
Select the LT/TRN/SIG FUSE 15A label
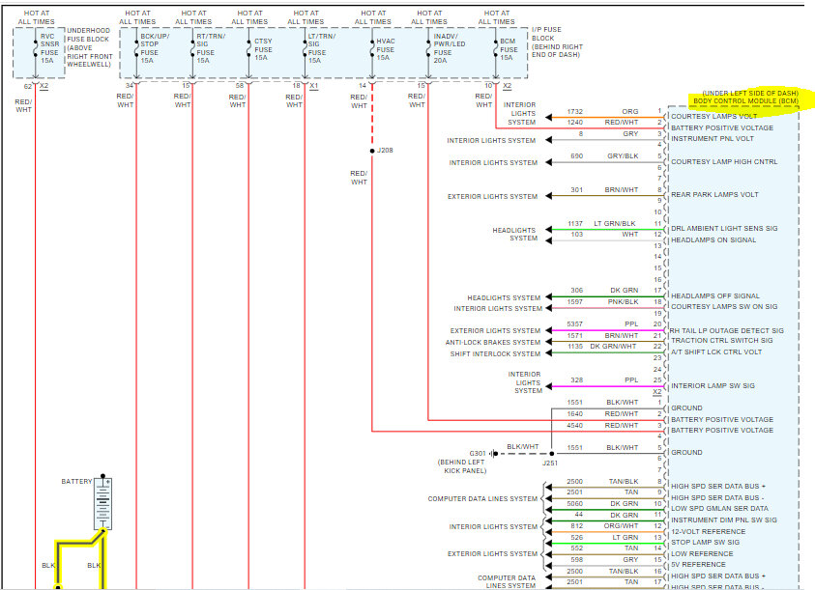(x=321, y=48)
